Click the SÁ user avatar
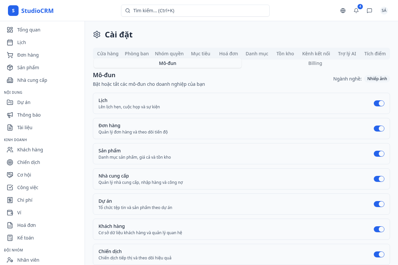The image size is (398, 265). 384,11
